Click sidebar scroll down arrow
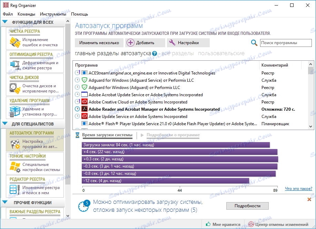Screen dimensions: 316x229 pos(68,216)
